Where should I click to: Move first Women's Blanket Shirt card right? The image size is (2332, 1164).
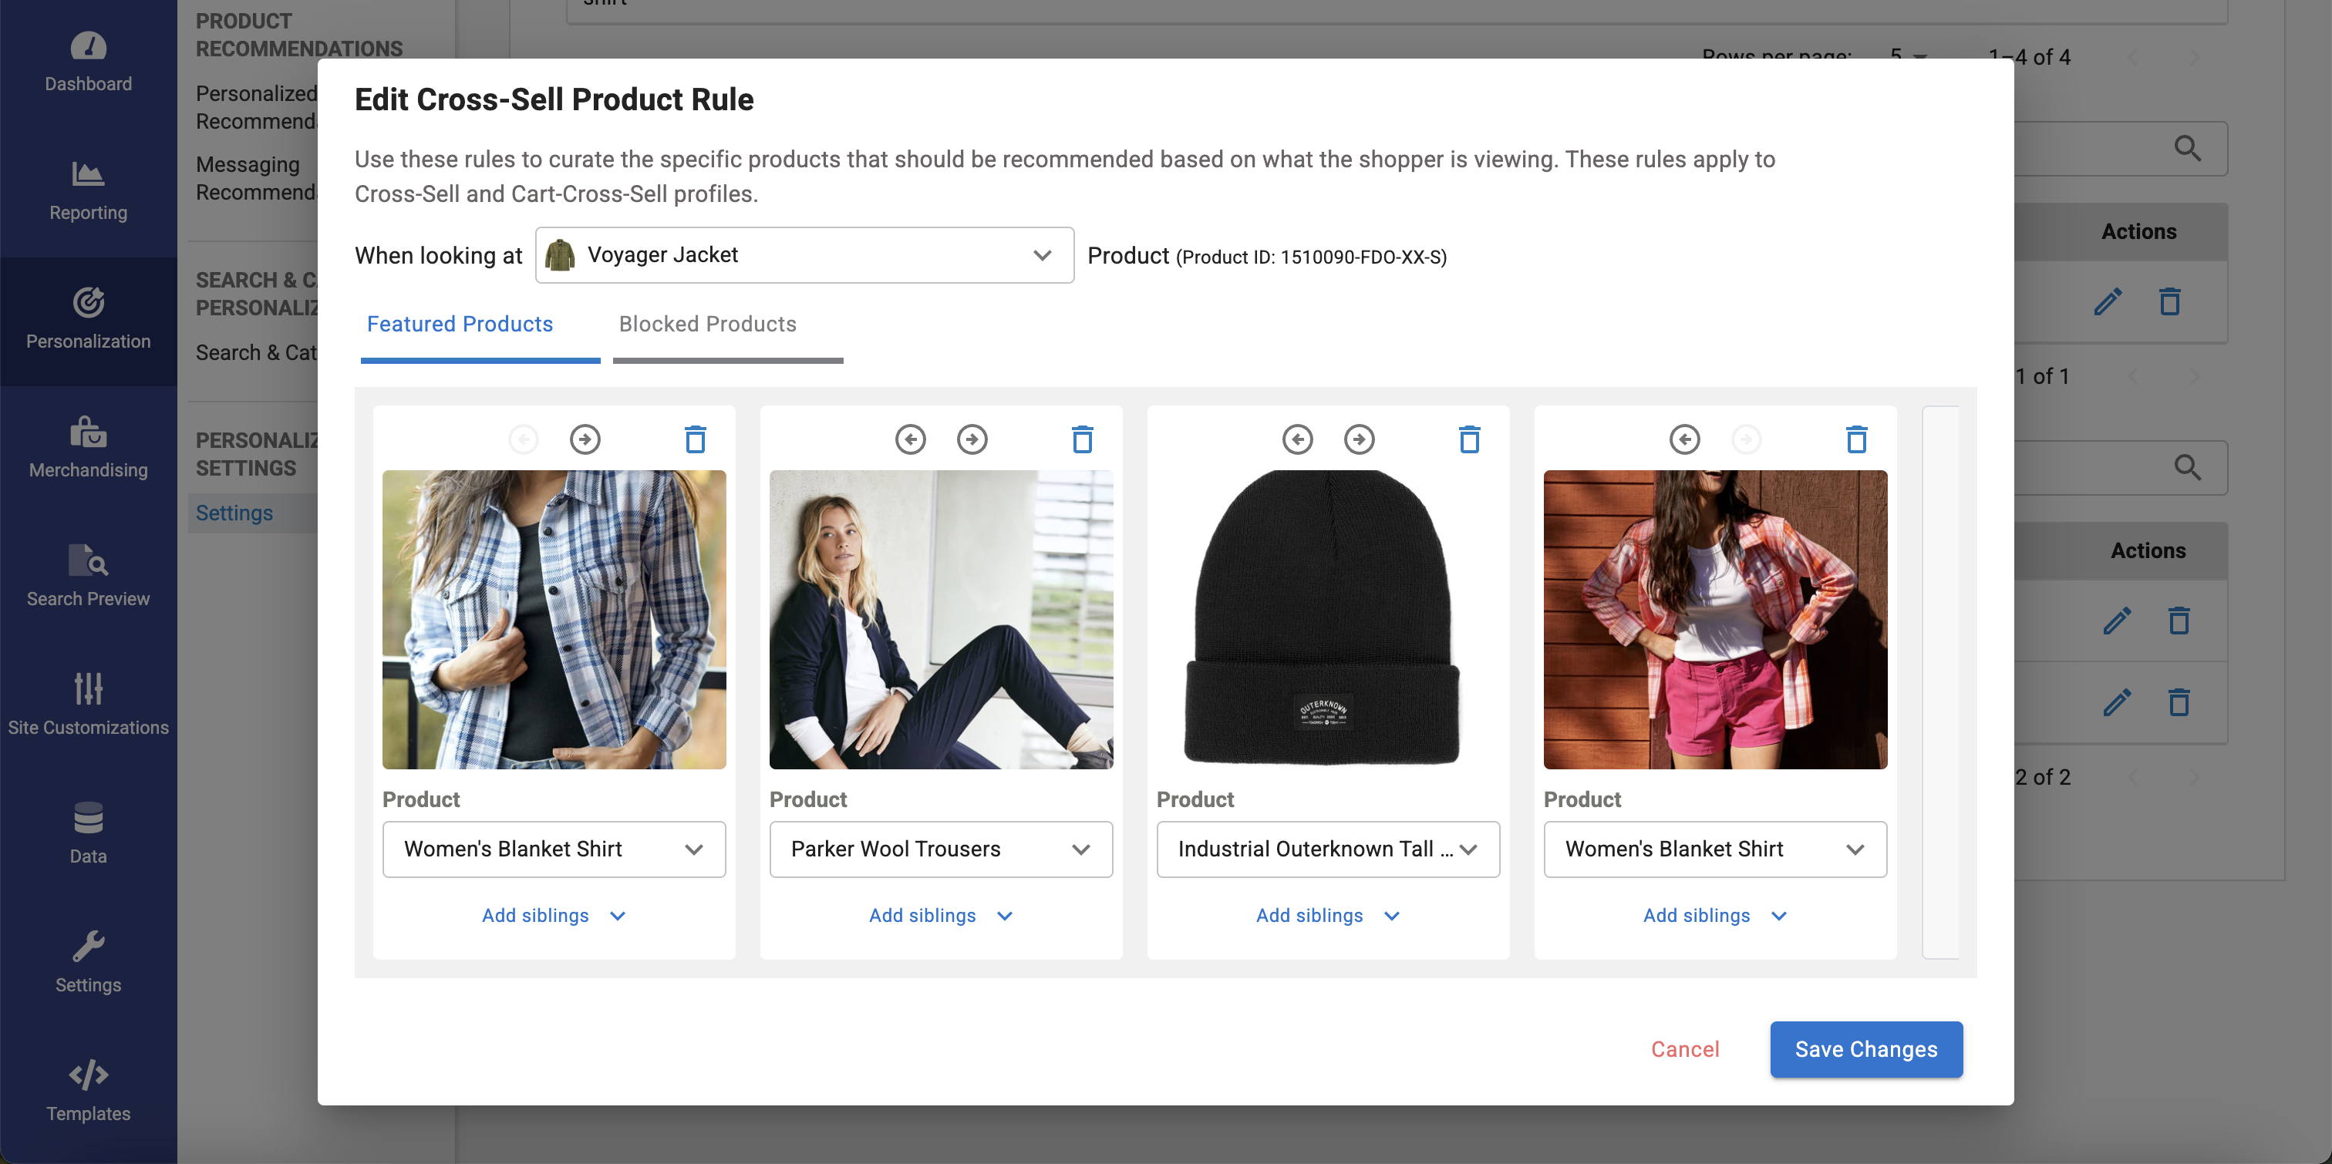585,440
